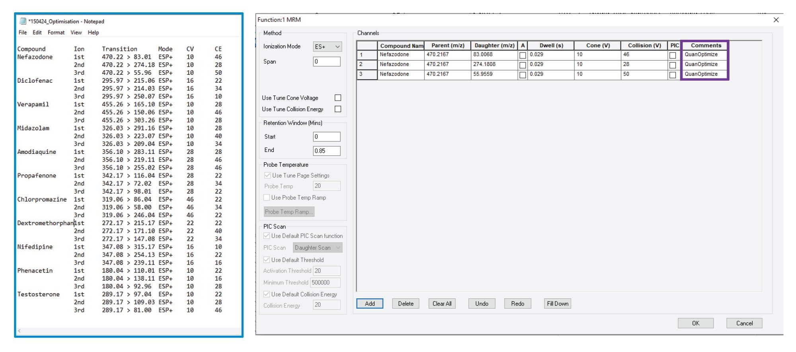Toggle Use Probe Temp Ramp checkbox
The image size is (796, 352).
pyautogui.click(x=267, y=198)
